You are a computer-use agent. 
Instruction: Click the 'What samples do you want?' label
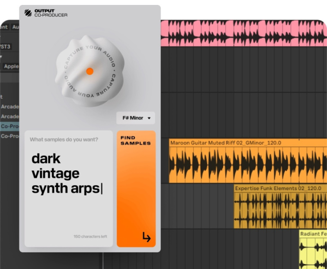click(64, 139)
